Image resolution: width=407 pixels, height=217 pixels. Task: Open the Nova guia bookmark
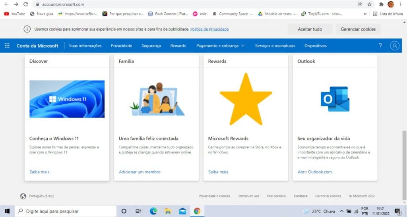point(41,14)
